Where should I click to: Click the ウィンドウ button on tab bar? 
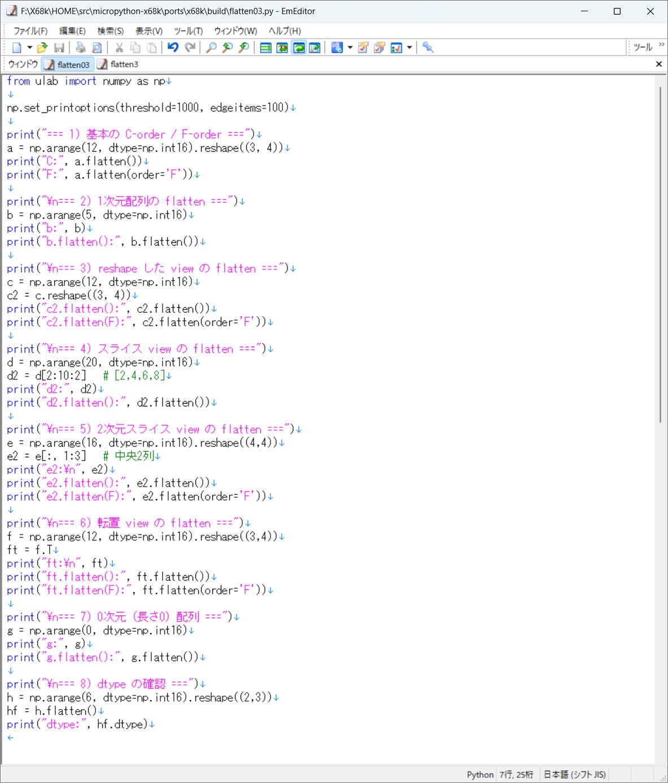click(x=23, y=64)
